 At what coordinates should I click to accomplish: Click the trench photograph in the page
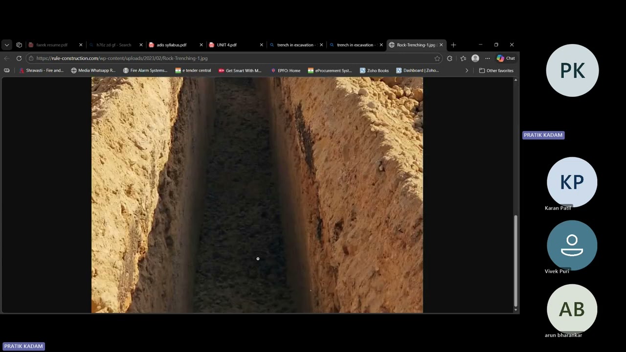tap(257, 195)
